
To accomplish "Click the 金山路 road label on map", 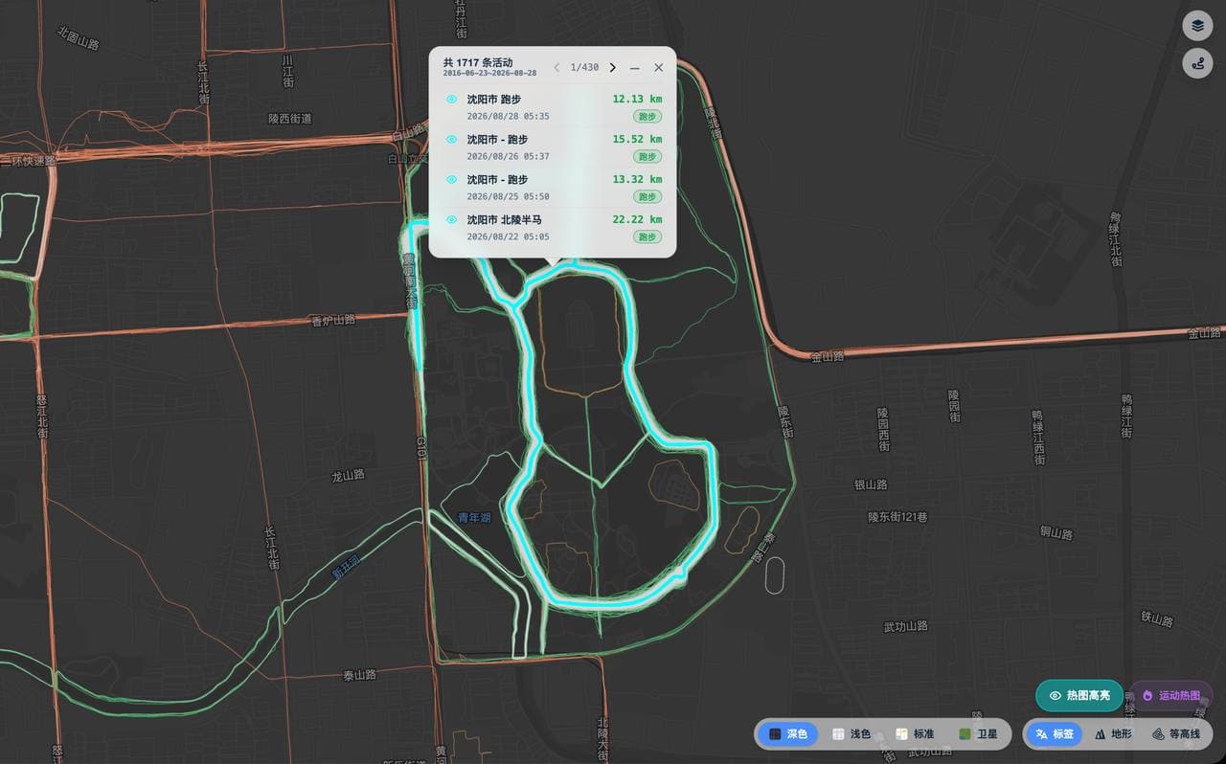I will tap(828, 356).
